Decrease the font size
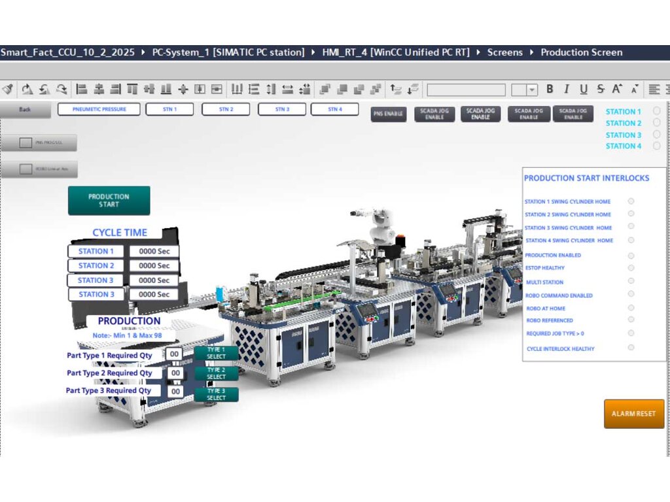670x502 pixels. [x=634, y=89]
